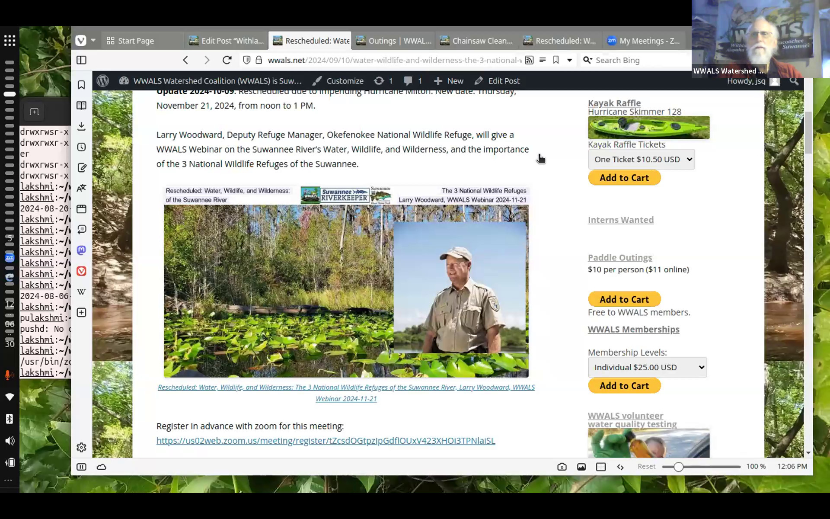
Task: Capture page with camera icon
Action: click(562, 467)
